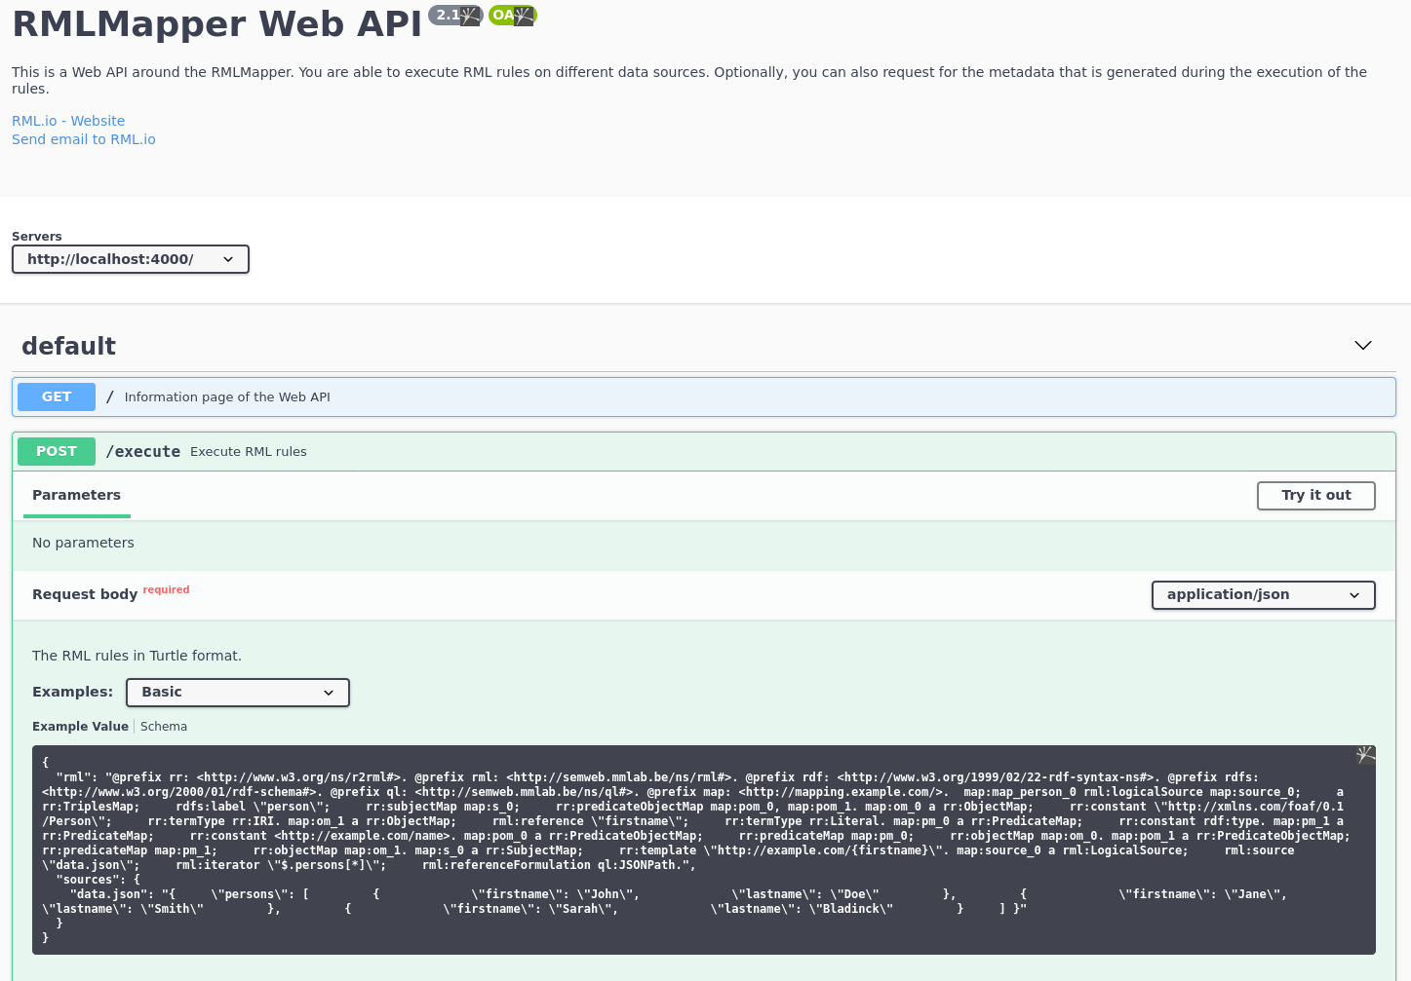Expand the GET / information endpoint
The height and width of the screenshot is (981, 1411).
704,397
